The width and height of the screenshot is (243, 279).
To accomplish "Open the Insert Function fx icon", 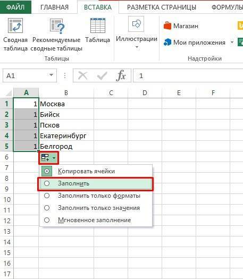I will 121,75.
